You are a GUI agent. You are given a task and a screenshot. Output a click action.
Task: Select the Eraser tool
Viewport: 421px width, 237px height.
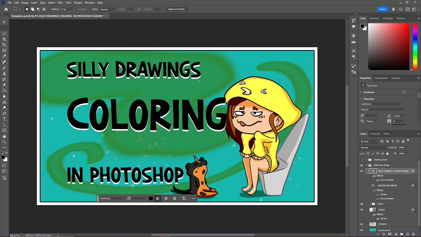[4, 85]
